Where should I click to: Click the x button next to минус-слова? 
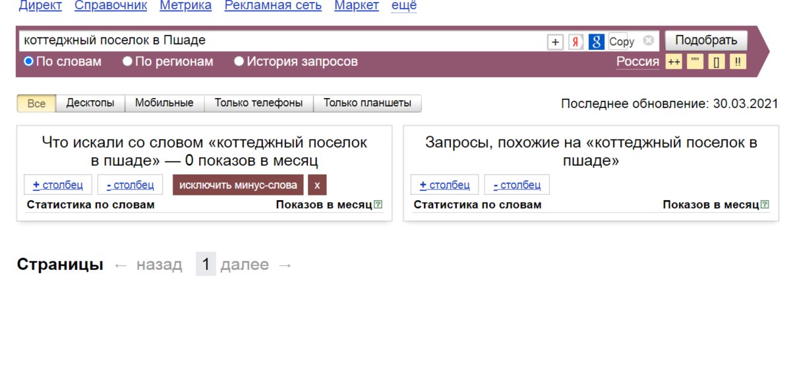point(317,185)
